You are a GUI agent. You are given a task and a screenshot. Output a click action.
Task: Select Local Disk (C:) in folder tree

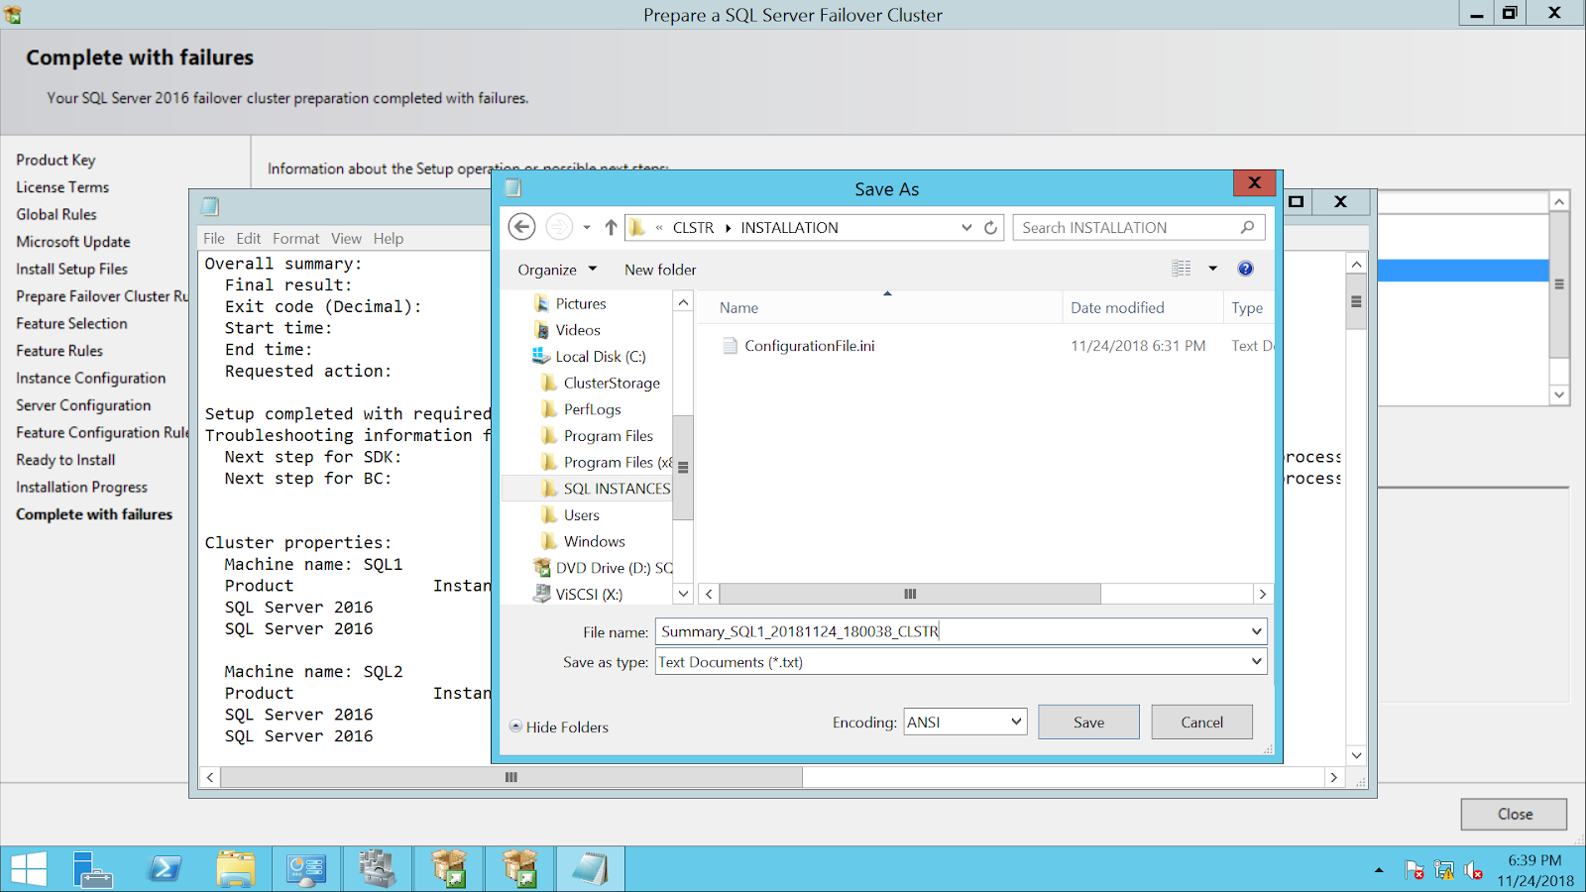tap(589, 357)
